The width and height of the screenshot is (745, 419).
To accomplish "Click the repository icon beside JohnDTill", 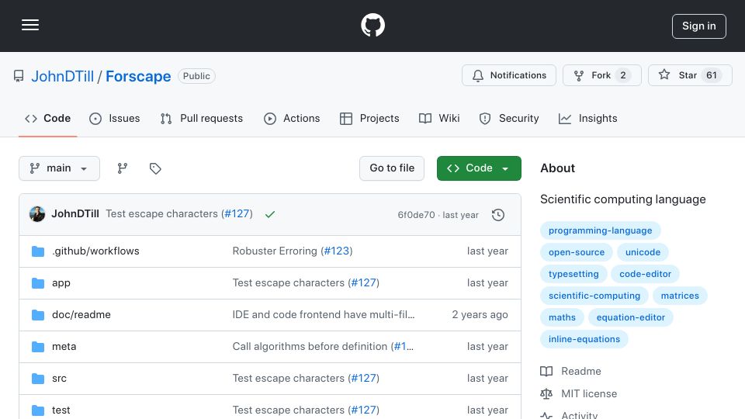I will pyautogui.click(x=19, y=76).
